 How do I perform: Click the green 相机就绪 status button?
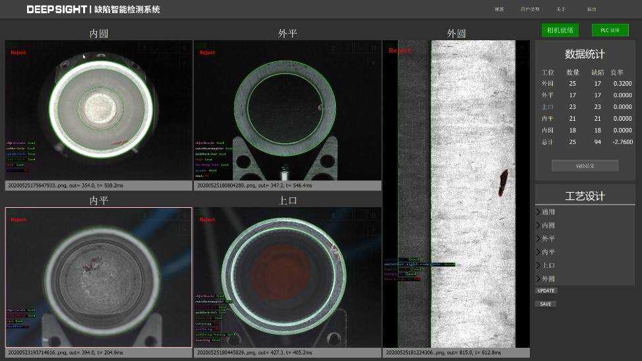click(560, 30)
